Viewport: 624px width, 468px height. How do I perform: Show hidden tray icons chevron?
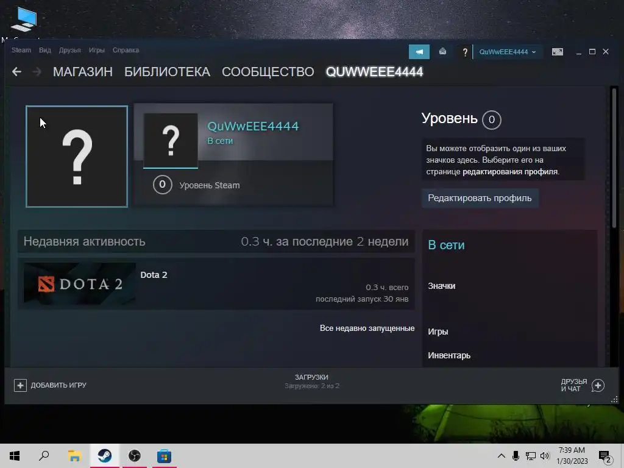(x=502, y=456)
